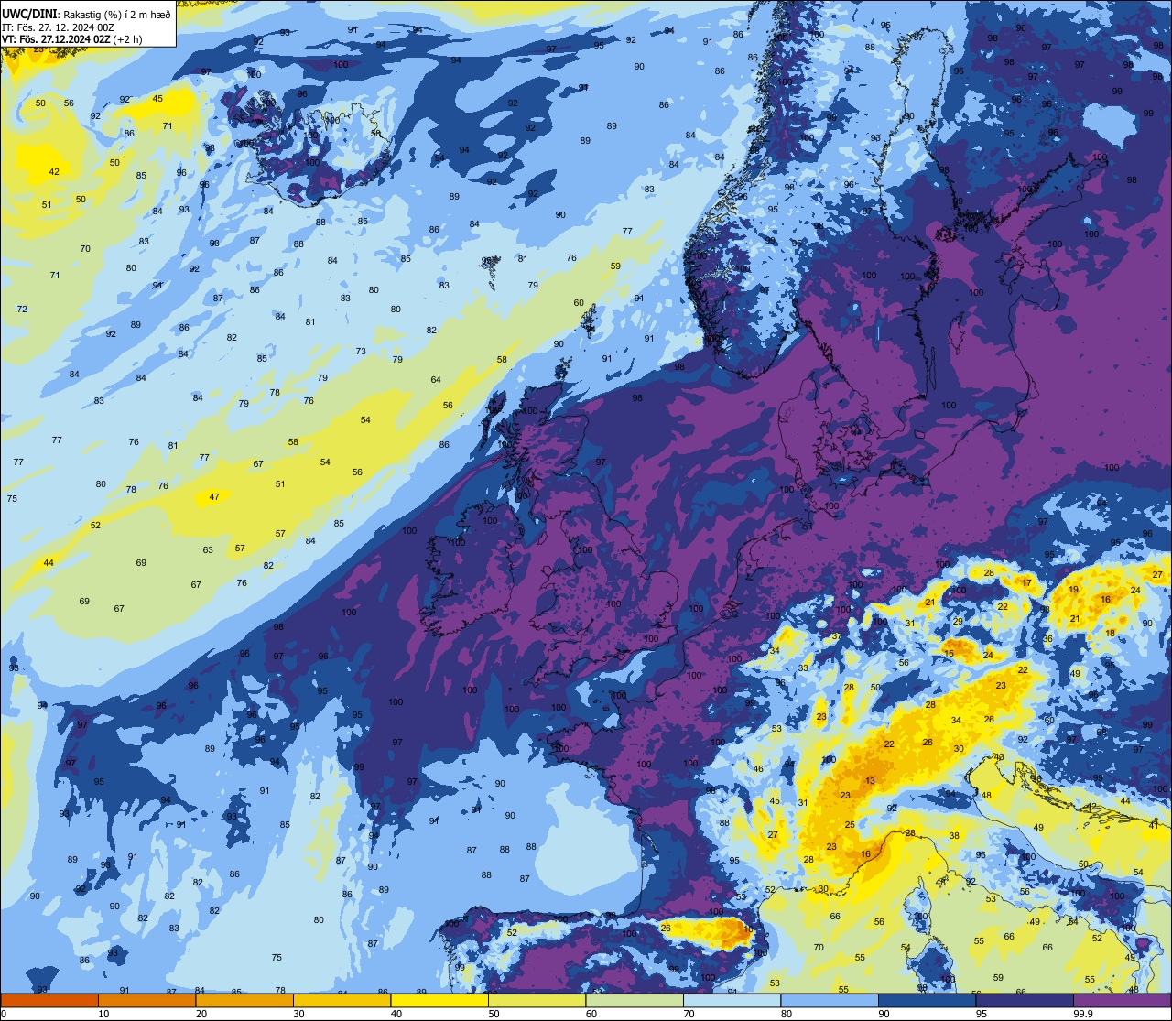The height and width of the screenshot is (1021, 1172).
Task: Click the '46' humidity value on map
Action: click(758, 769)
